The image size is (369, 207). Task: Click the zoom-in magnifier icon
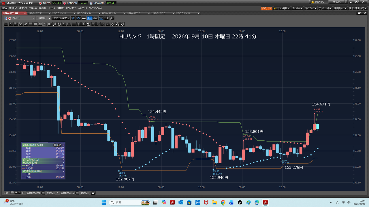tap(112, 18)
